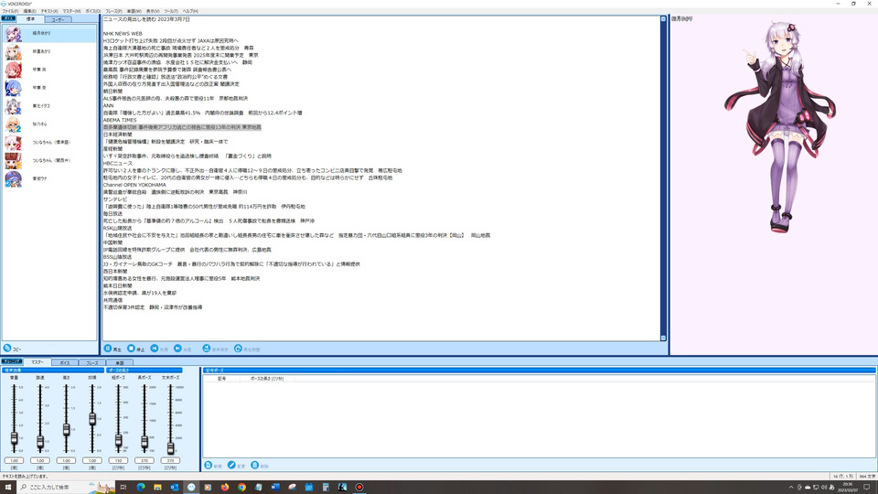Open Google Chrome from the taskbar
The image size is (878, 494).
click(241, 487)
